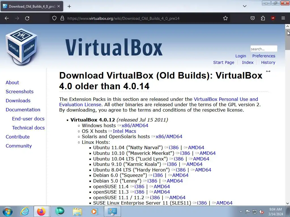Open Documentation in the sidebar
This screenshot has width=290, height=217.
(x=23, y=110)
